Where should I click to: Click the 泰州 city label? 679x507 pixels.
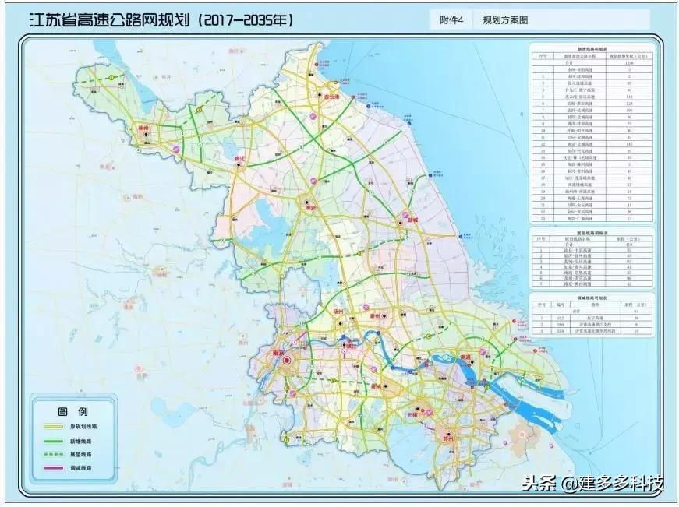point(375,316)
